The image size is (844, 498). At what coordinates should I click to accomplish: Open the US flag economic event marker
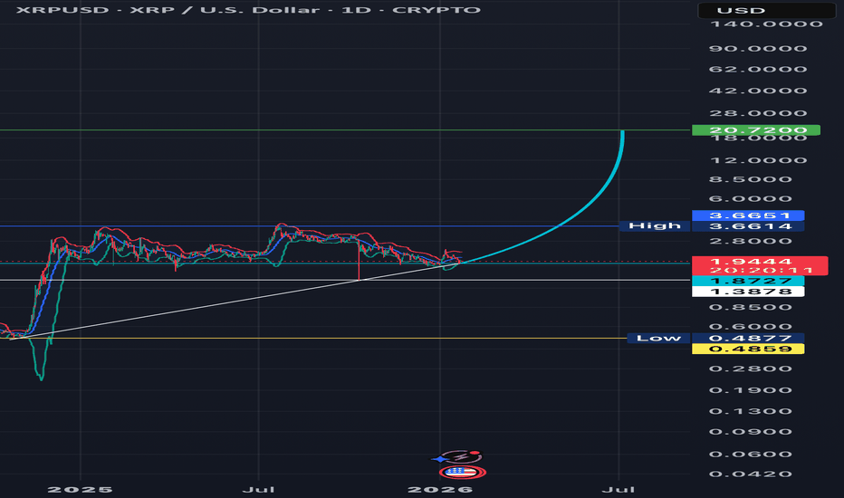pos(463,472)
